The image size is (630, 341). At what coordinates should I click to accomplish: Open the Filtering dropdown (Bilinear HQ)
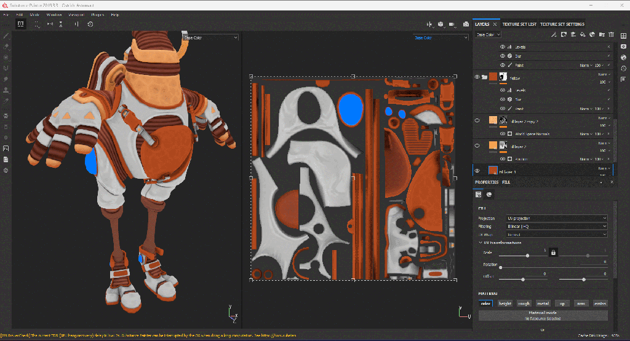(x=556, y=226)
